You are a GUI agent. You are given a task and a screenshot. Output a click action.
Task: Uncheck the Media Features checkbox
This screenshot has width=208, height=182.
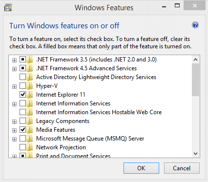22,130
